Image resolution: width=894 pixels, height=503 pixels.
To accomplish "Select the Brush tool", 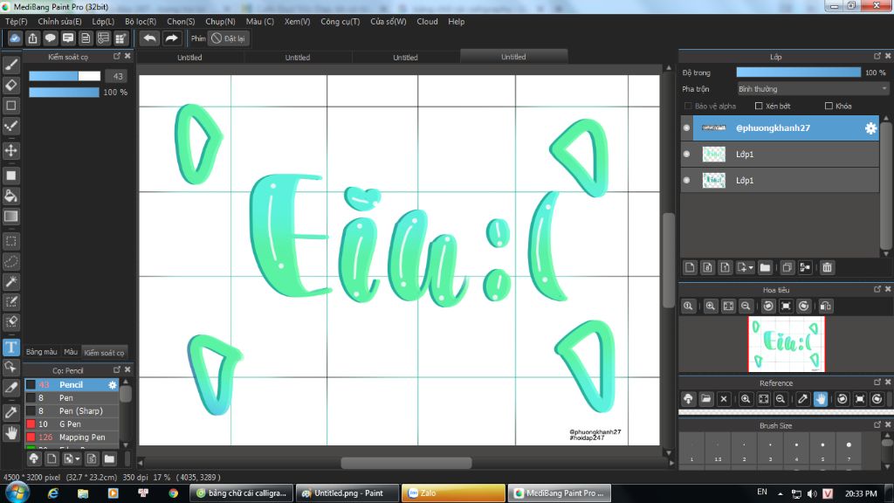I will [x=10, y=65].
